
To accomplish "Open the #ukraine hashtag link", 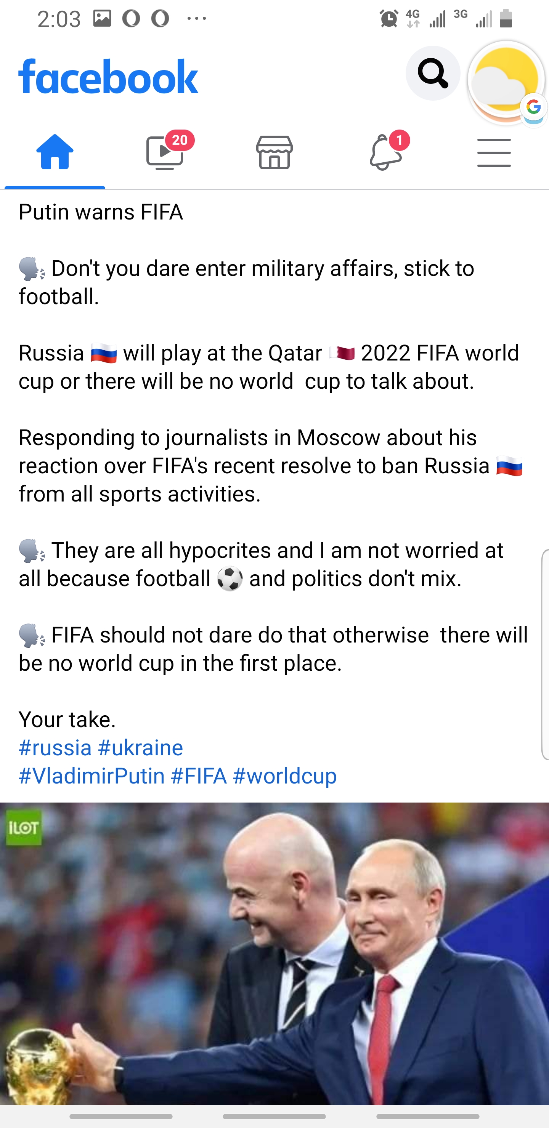I will 140,747.
